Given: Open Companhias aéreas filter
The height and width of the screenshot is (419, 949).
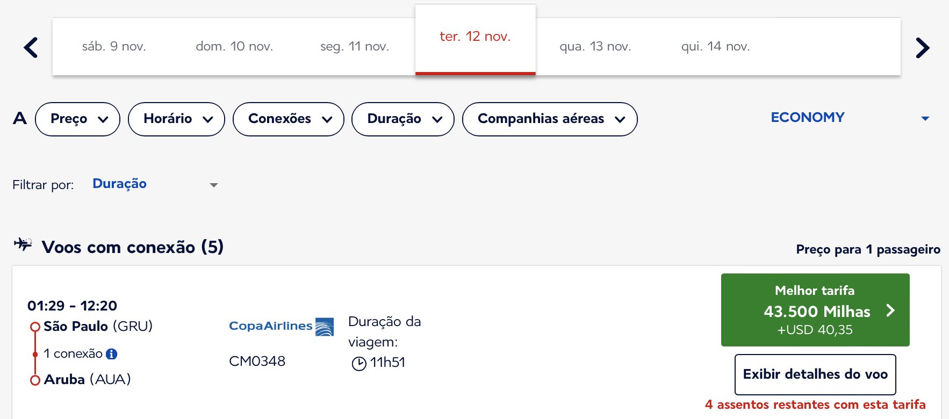Looking at the screenshot, I should click(x=550, y=119).
